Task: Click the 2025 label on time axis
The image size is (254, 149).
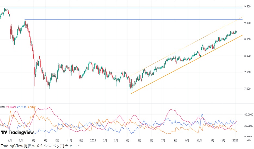Action: coord(93,141)
